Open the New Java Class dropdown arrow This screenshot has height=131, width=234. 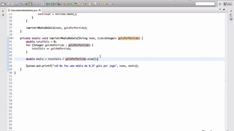click(71, 4)
